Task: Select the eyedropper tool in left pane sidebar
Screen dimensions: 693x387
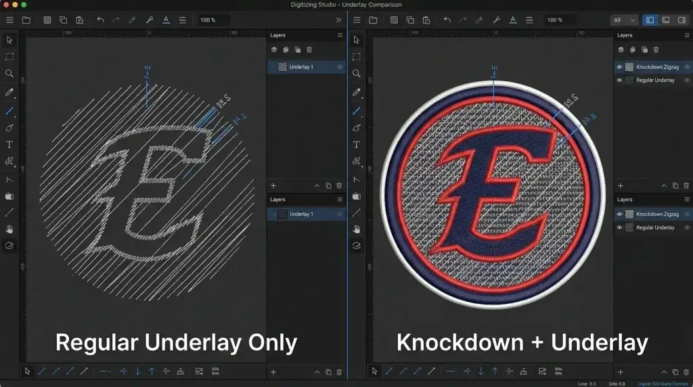Action: pos(9,92)
